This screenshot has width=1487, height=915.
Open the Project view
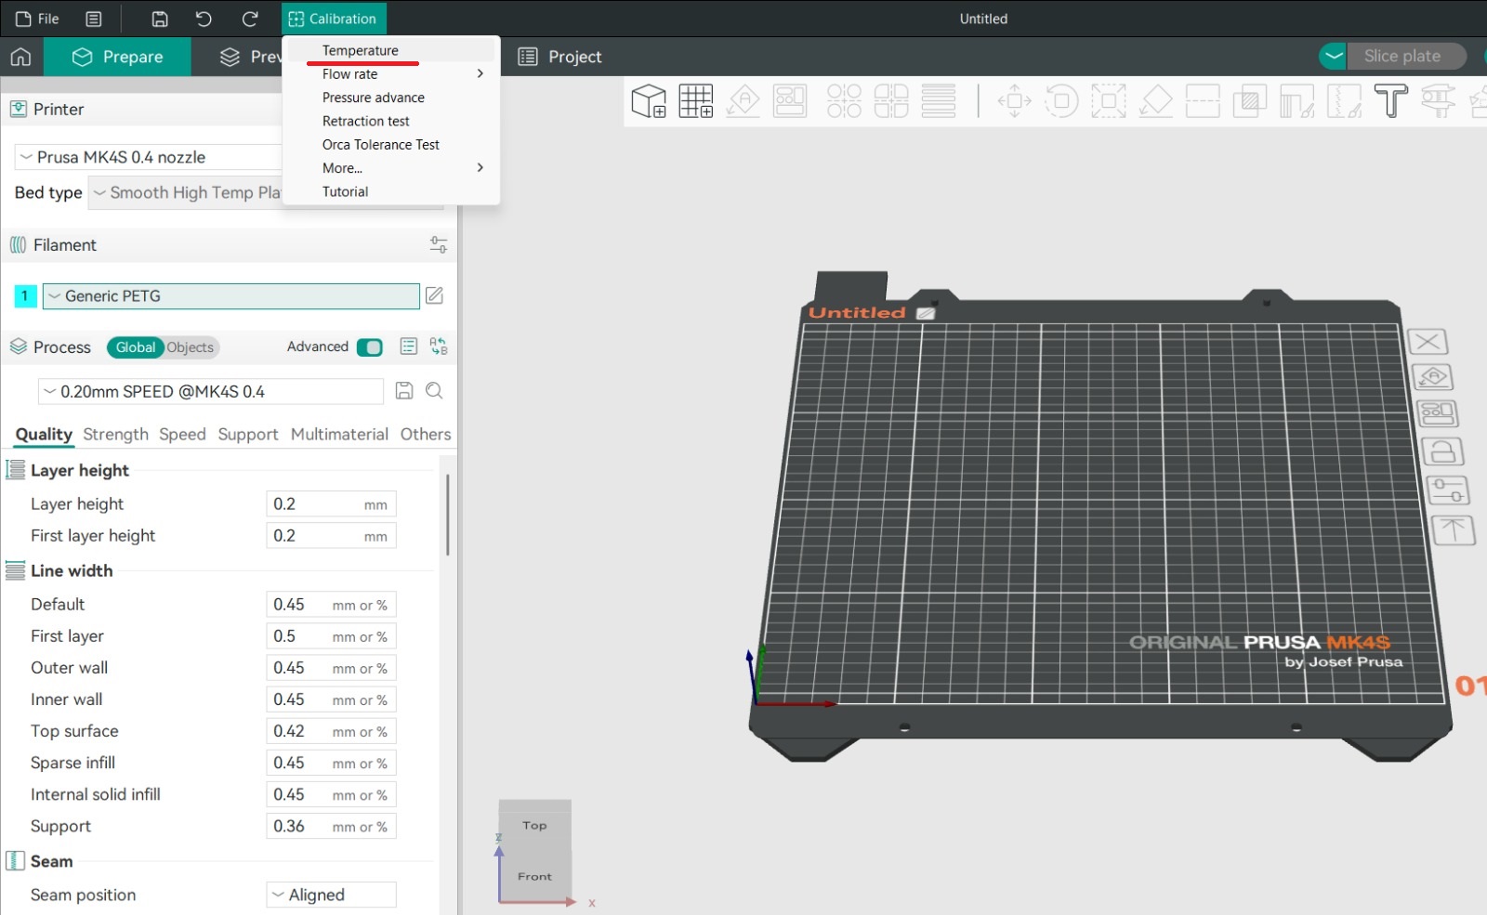559,57
